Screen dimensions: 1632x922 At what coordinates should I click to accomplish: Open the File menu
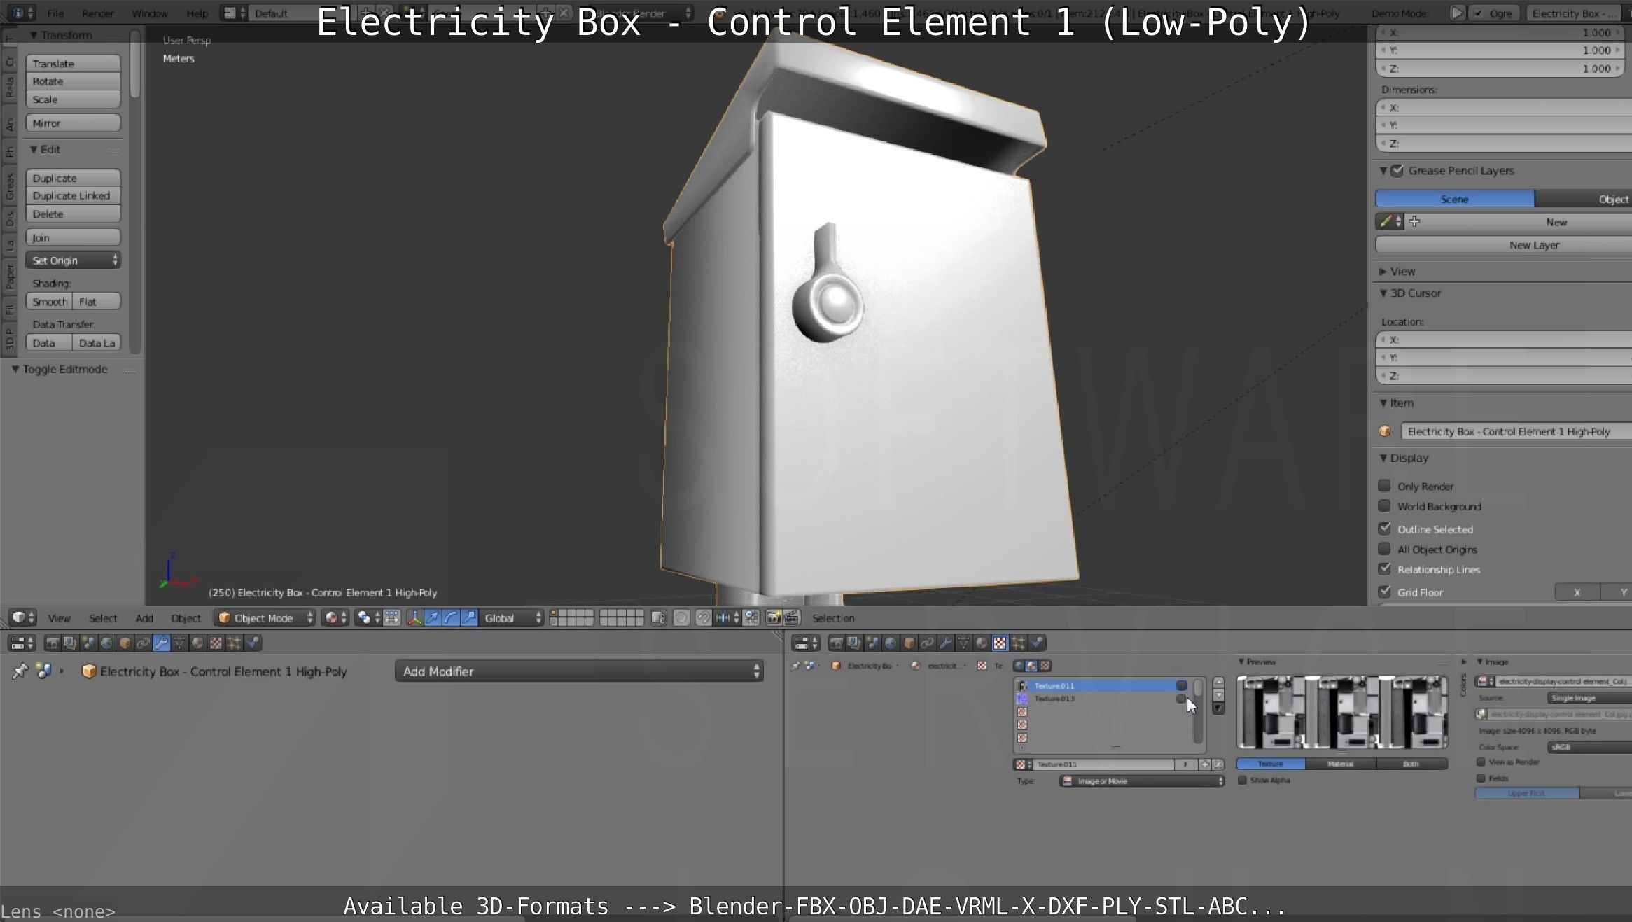(55, 13)
